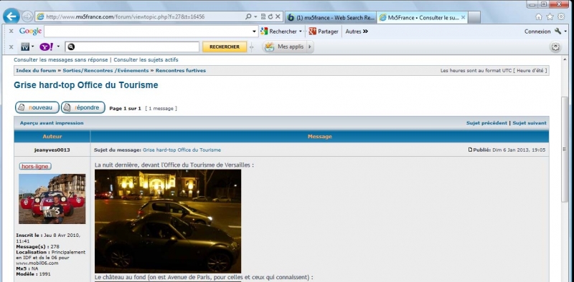
Task: Open a new blank tab
Action: (x=474, y=17)
